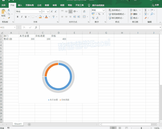
Task: Click the phonetic guide 文 icon
Action: pyautogui.click(x=53, y=17)
